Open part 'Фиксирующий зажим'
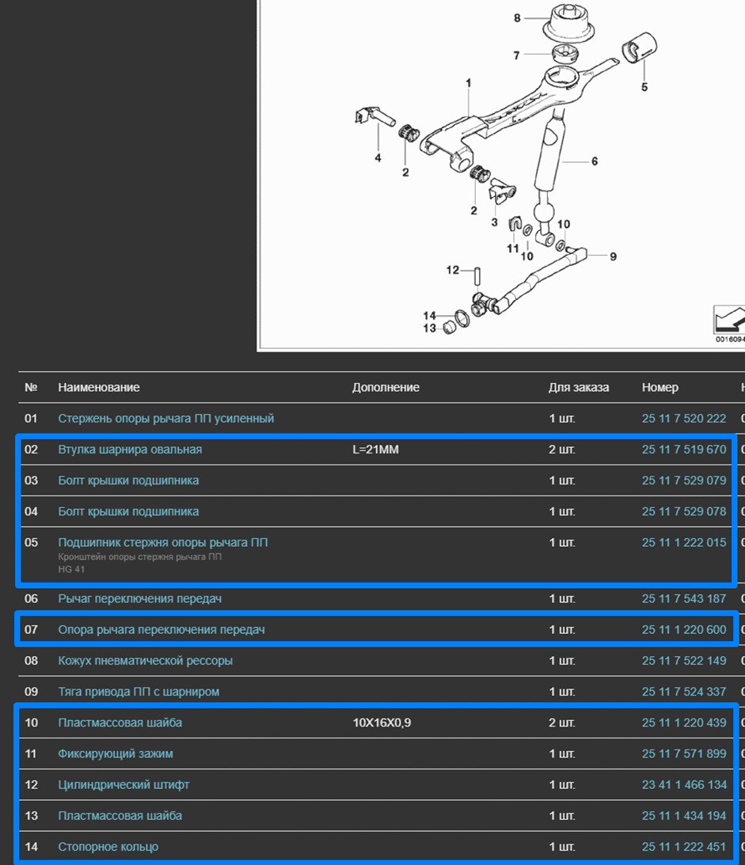The height and width of the screenshot is (865, 745). click(x=116, y=753)
